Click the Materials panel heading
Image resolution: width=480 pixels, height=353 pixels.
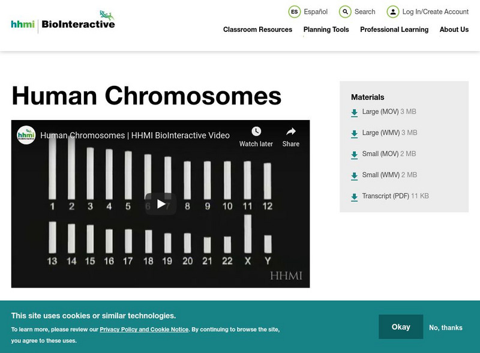368,97
